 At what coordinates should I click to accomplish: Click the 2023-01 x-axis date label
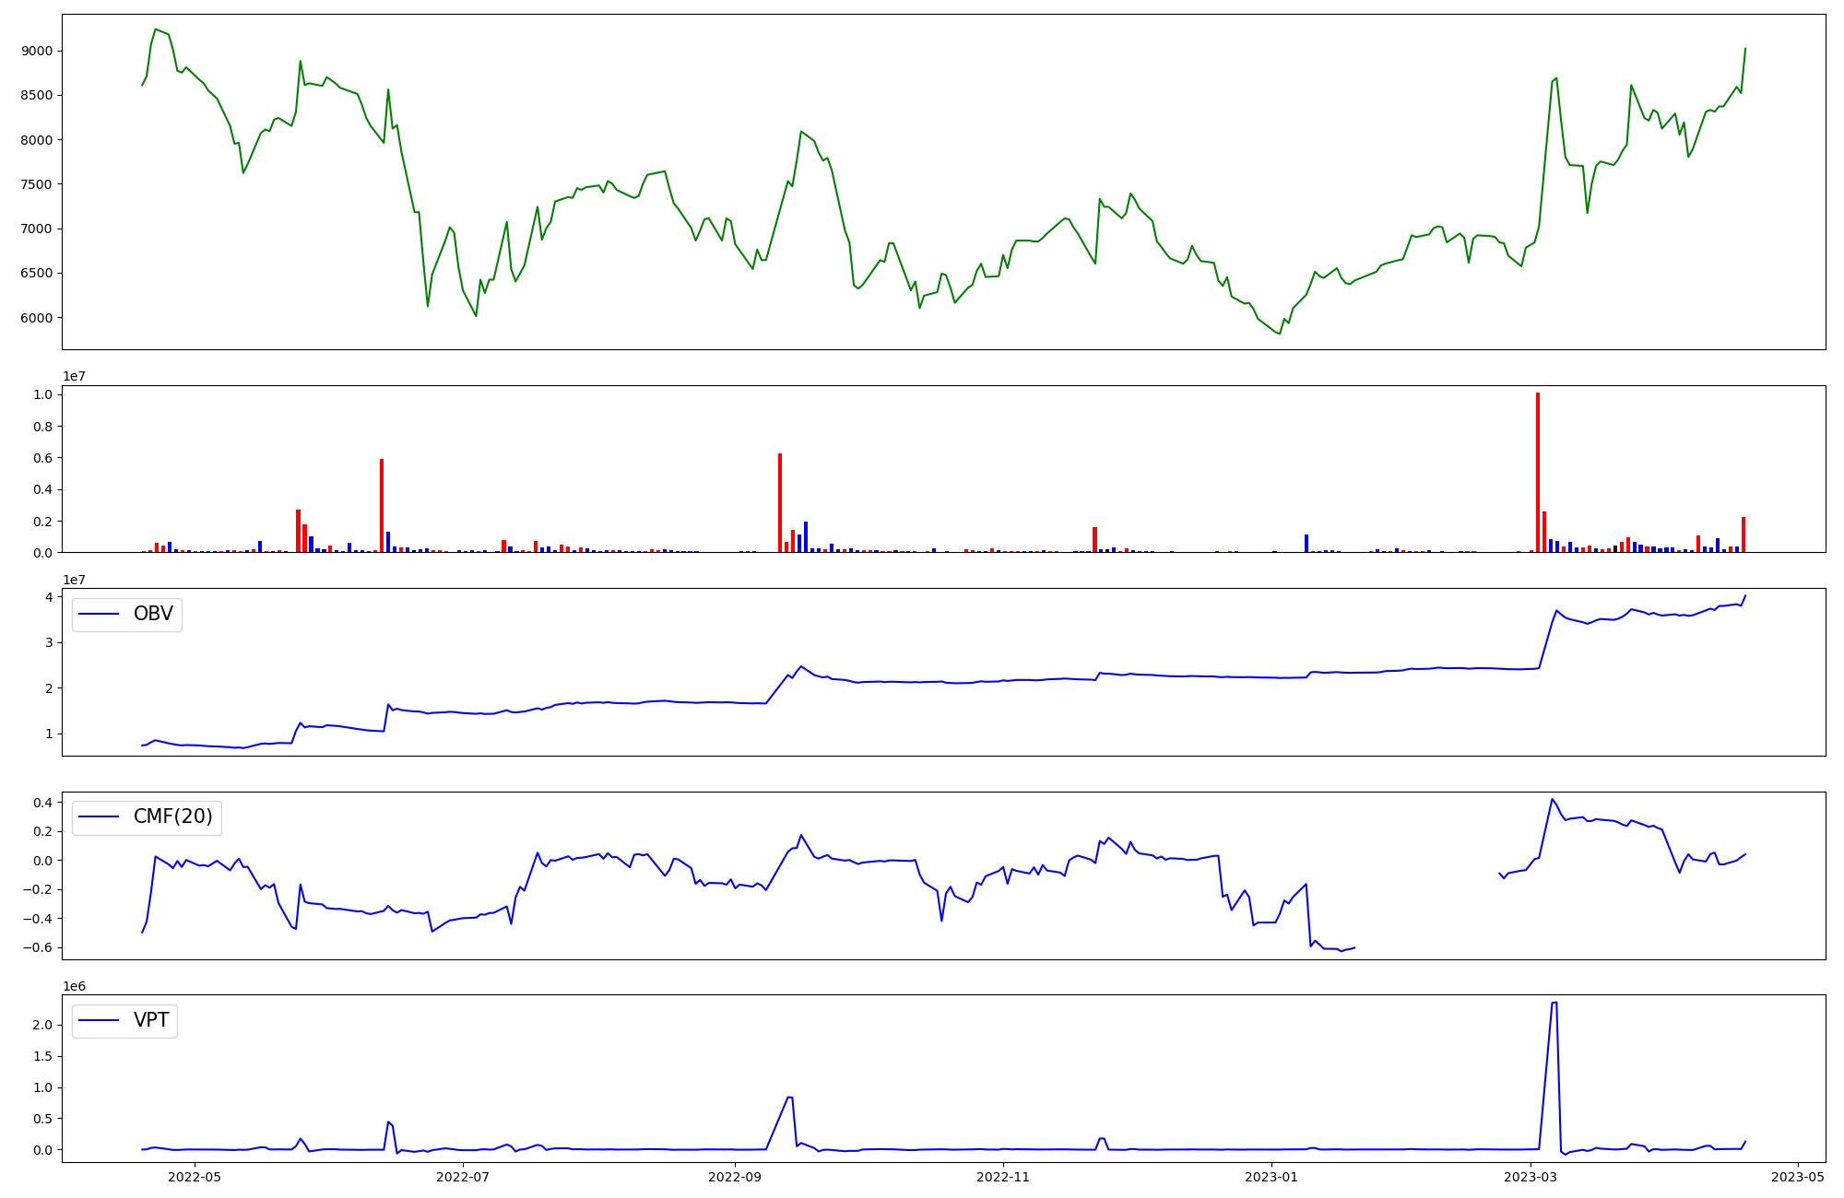pyautogui.click(x=1271, y=1177)
